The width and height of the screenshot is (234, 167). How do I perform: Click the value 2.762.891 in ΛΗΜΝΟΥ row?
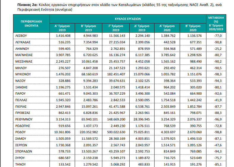point(118,49)
